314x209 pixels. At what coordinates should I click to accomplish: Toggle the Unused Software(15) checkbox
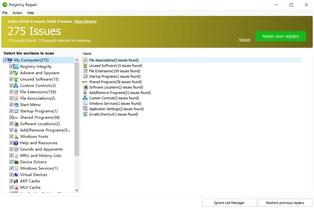pos(11,79)
